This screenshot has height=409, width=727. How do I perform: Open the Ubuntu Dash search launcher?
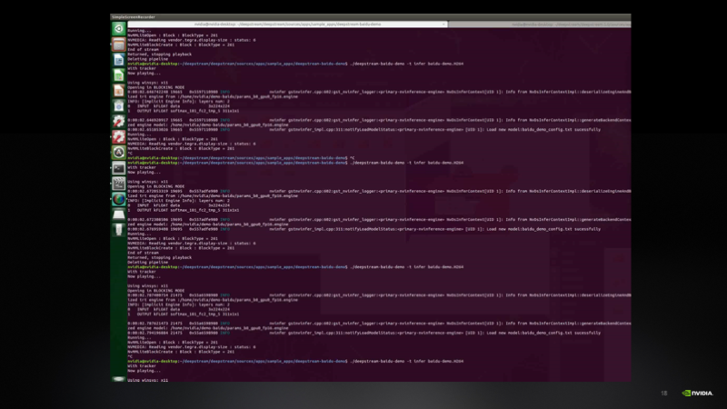coord(119,29)
